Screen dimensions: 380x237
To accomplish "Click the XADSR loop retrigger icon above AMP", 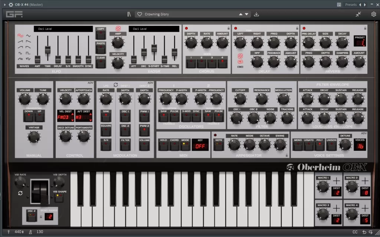I will pyautogui.click(x=118, y=29).
